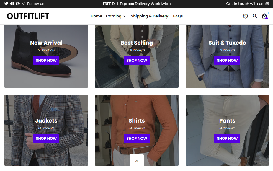Screen dimensions: 273x171
Task: Open the FAQs menu item
Action: [178, 16]
